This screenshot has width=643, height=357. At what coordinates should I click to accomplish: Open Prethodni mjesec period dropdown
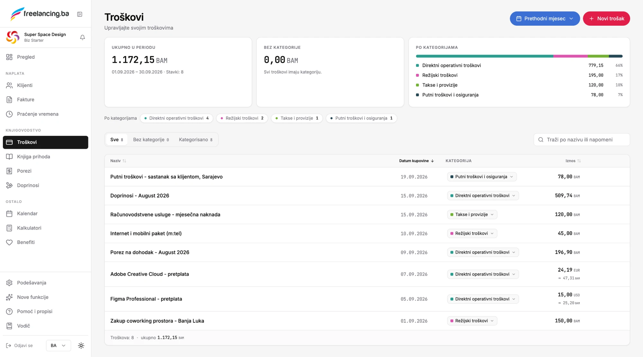pyautogui.click(x=545, y=19)
